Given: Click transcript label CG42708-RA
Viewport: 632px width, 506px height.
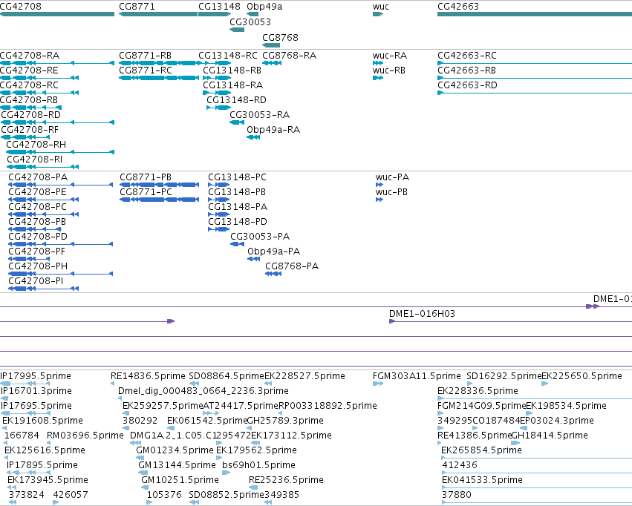Looking at the screenshot, I should coord(30,55).
